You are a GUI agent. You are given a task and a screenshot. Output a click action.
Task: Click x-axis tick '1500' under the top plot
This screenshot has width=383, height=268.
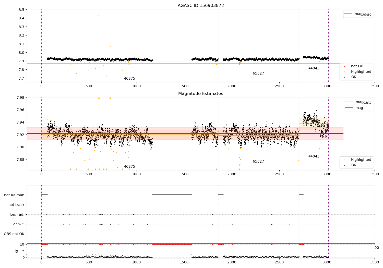[x=184, y=86]
